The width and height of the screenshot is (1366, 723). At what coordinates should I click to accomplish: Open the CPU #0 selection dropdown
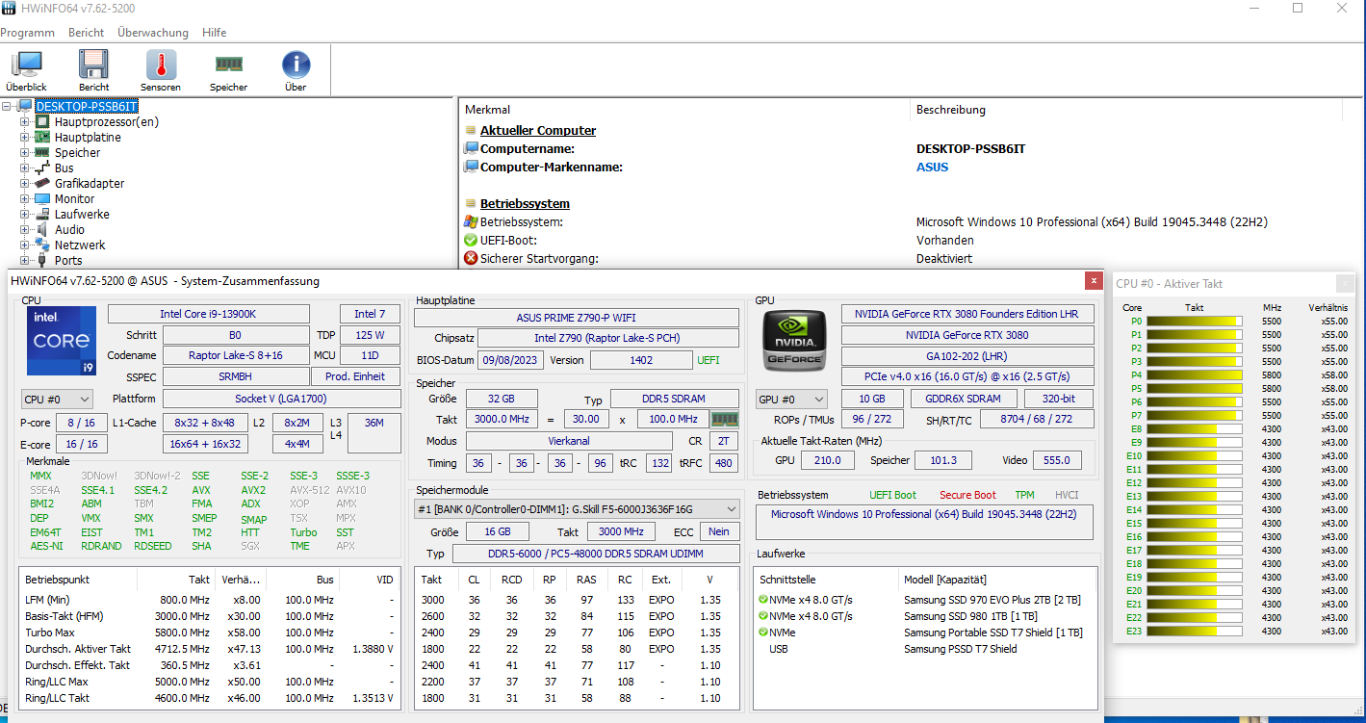pyautogui.click(x=58, y=399)
